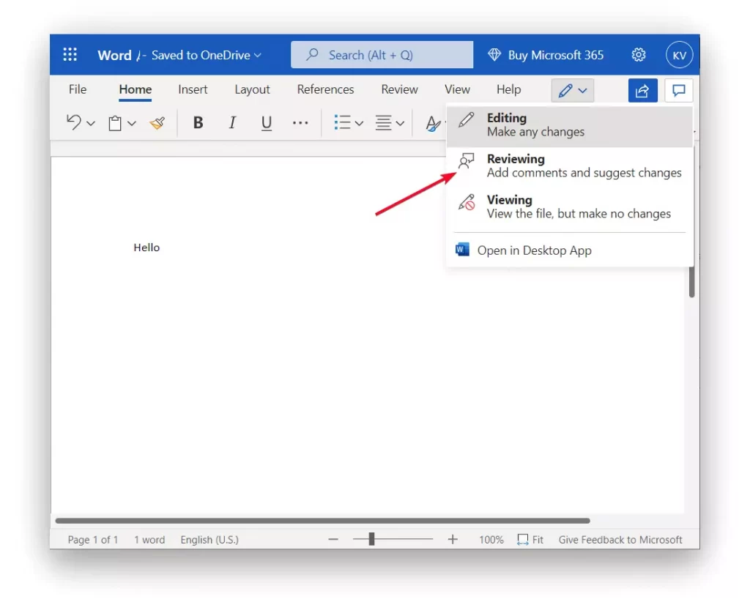
Task: Expand the alignment options arrow
Action: click(x=401, y=124)
